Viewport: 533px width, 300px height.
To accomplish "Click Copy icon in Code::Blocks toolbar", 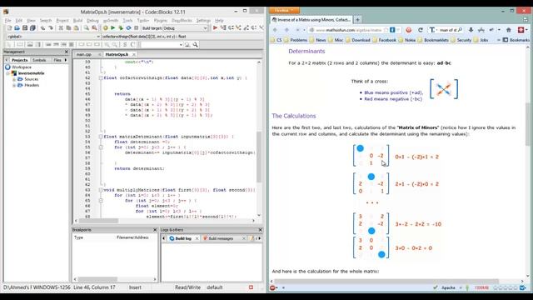I will pyautogui.click(x=68, y=28).
